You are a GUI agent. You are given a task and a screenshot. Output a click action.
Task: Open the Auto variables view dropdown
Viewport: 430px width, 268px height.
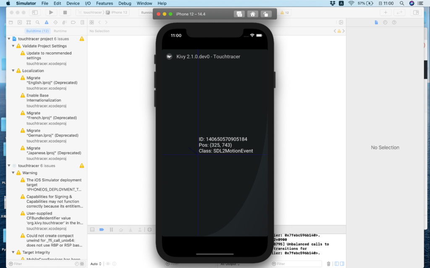[96, 264]
